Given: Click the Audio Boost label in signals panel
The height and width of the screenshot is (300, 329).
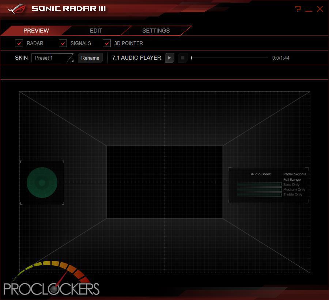Looking at the screenshot, I should [261, 174].
